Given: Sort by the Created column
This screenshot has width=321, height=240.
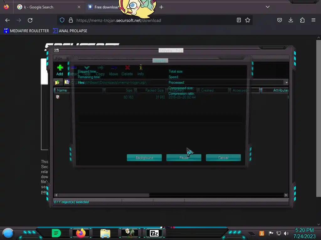Looking at the screenshot, I should coord(213,90).
